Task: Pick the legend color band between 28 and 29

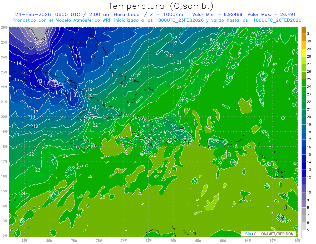Action: tap(304, 53)
